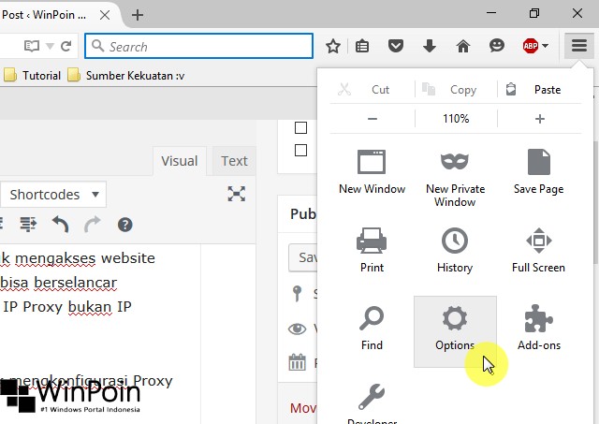The height and width of the screenshot is (424, 599).
Task: Undo the last edit
Action: coord(60,225)
